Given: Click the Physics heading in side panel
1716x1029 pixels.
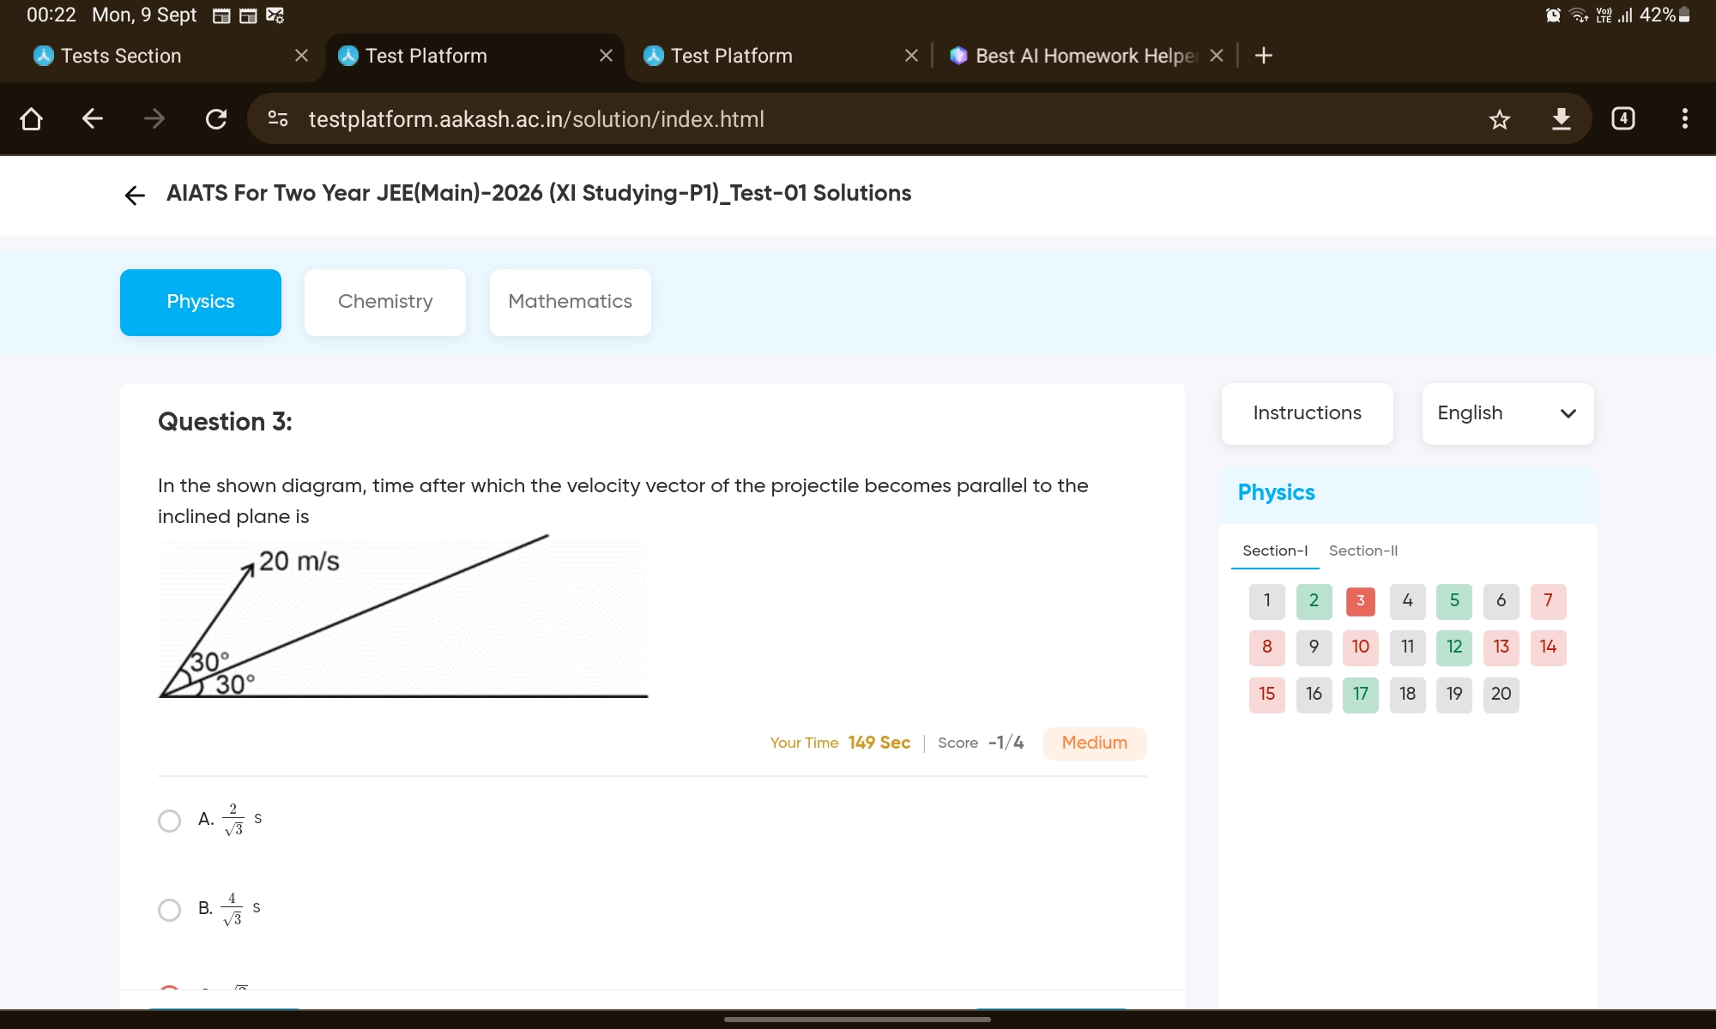Looking at the screenshot, I should pyautogui.click(x=1276, y=493).
